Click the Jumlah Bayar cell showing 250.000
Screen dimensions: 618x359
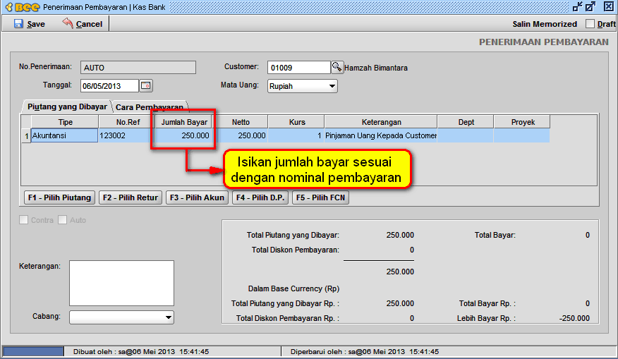[183, 135]
